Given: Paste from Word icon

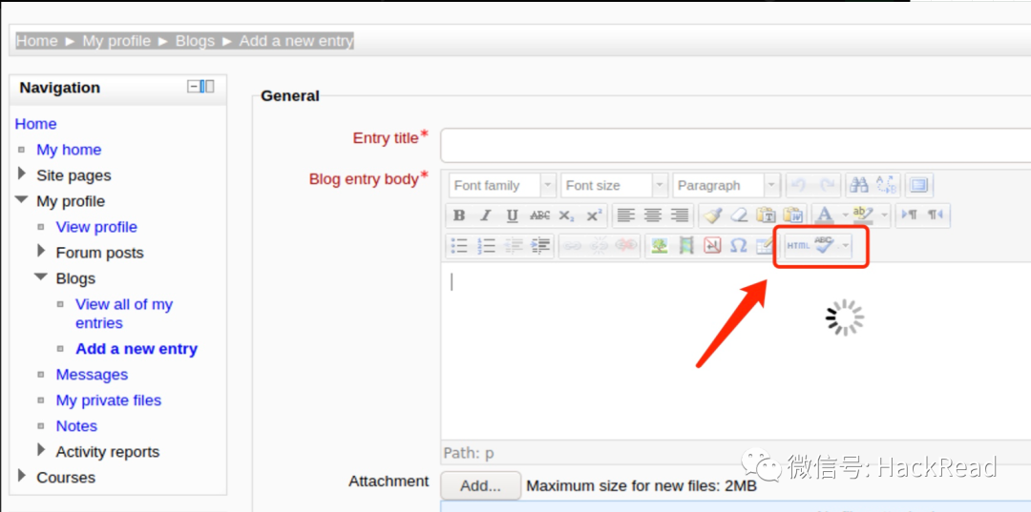Looking at the screenshot, I should [793, 215].
